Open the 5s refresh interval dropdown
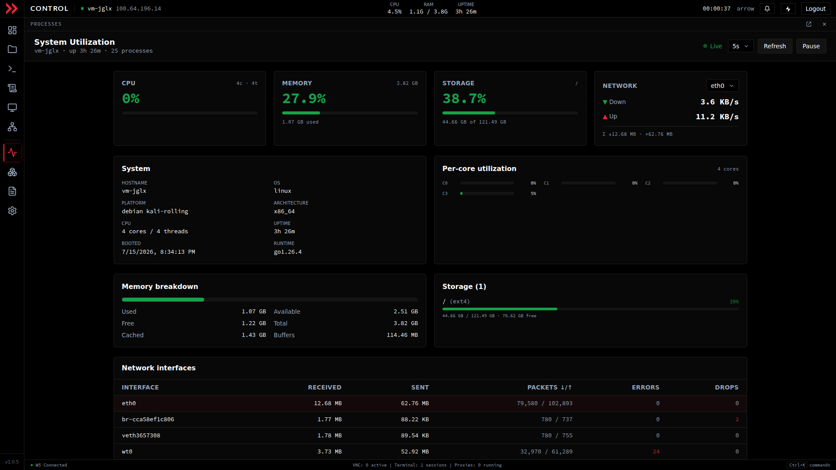 coord(740,46)
